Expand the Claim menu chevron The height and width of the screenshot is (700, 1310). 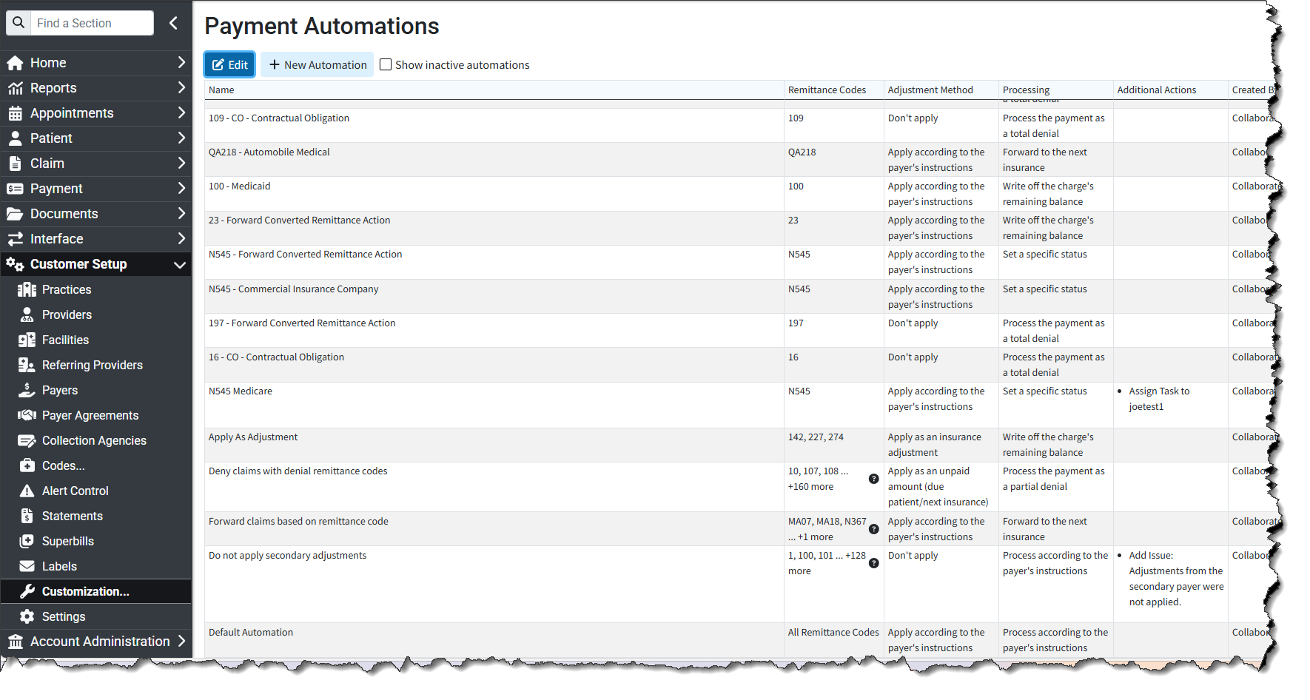pos(181,163)
